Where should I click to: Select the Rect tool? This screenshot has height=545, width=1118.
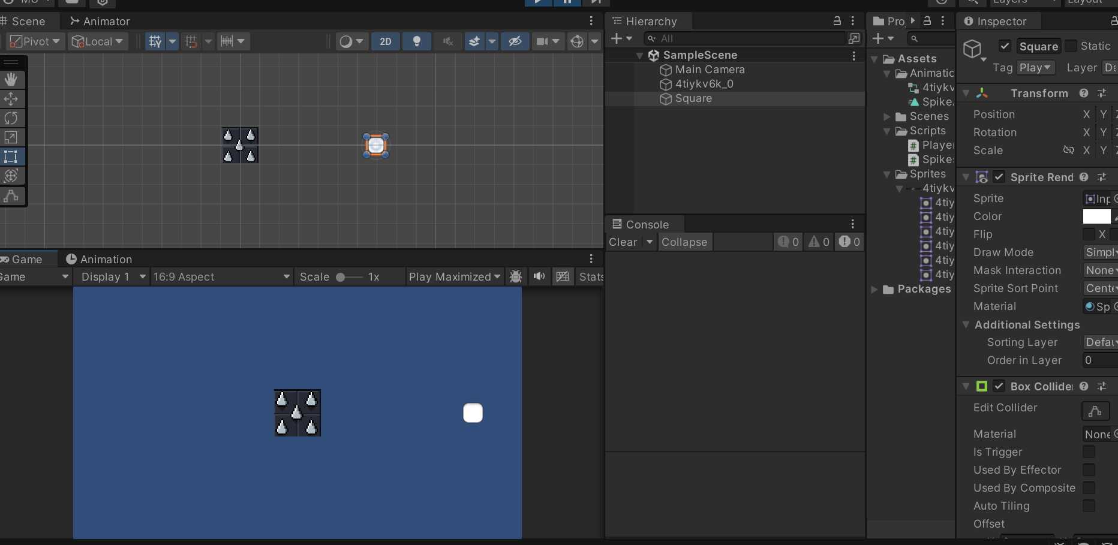[x=11, y=157]
